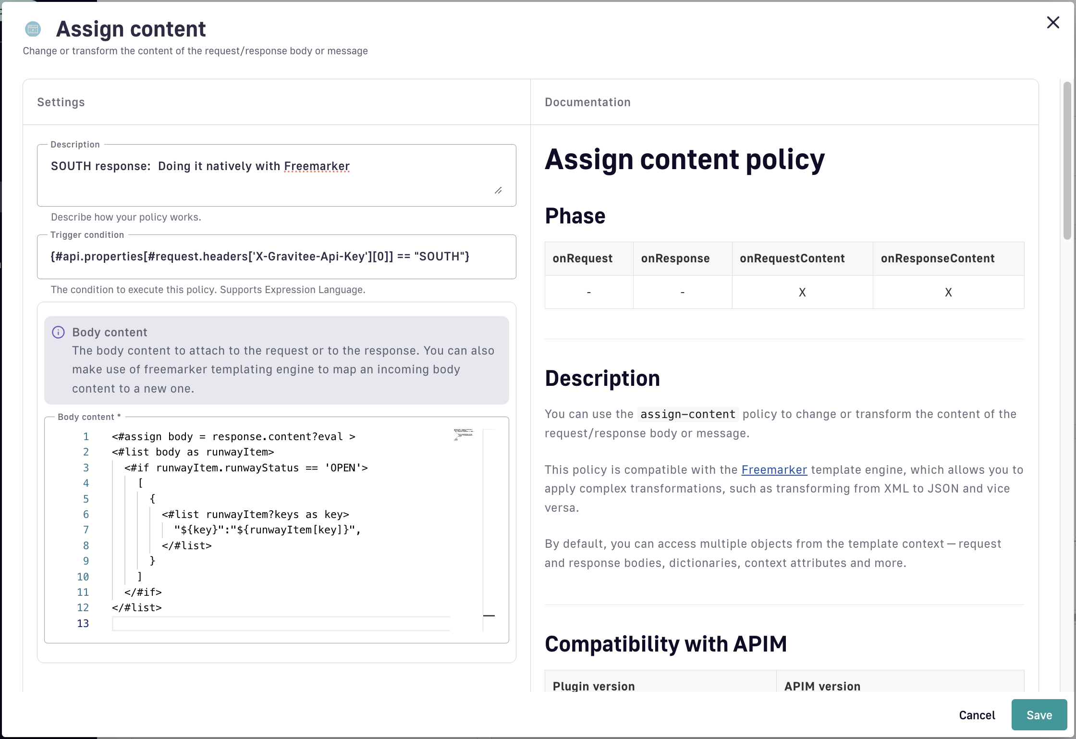Click the documentation panel vertical scrollbar
Screen dimensions: 1076x739
pos(1066,161)
